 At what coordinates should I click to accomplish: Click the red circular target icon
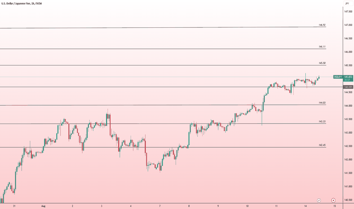click(x=333, y=200)
